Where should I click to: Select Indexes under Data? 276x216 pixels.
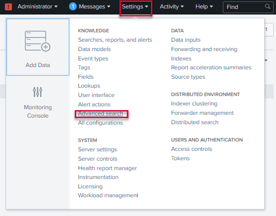[181, 59]
